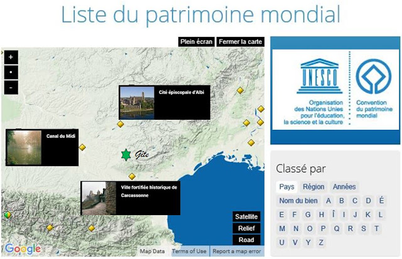The image size is (402, 259).
Task: Filter list by letter A
Action: (329, 201)
